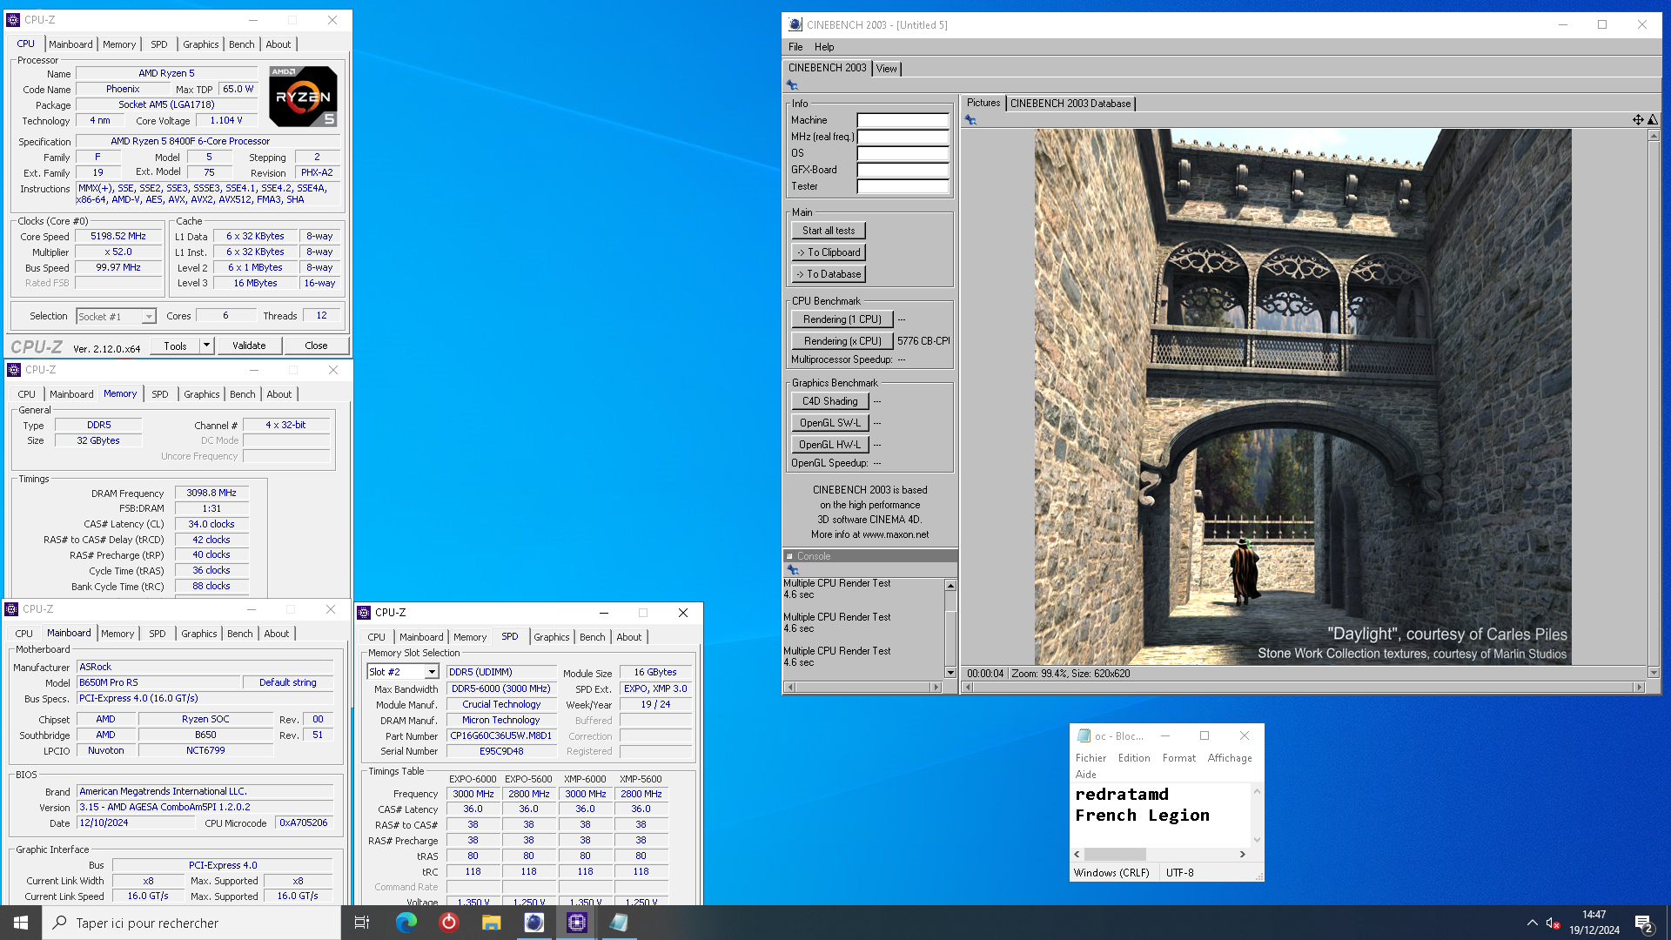Run the OpenGL SW-L benchmark

coord(829,423)
